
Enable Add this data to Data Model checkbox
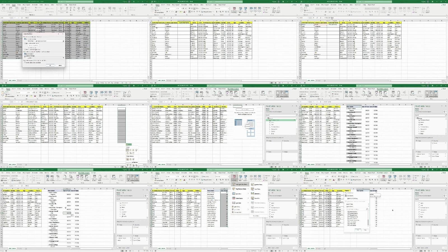25,63
